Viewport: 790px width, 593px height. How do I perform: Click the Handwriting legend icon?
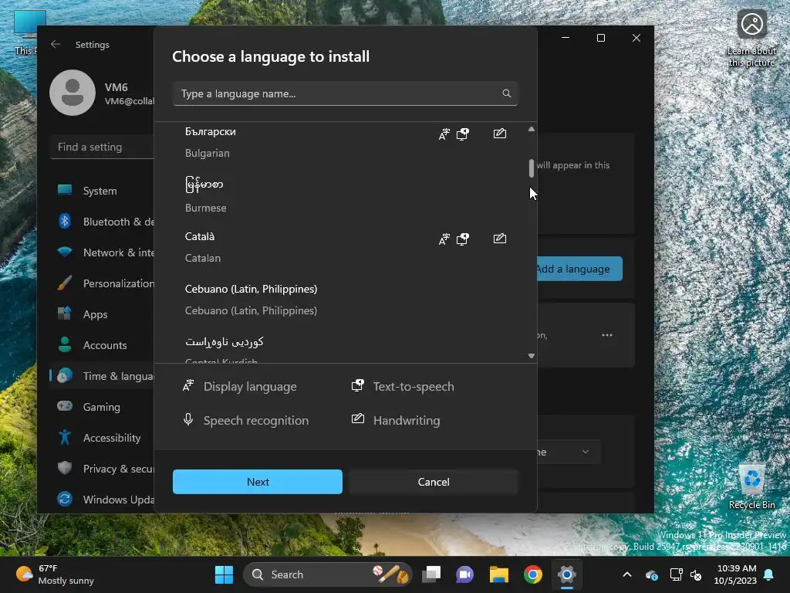[358, 419]
